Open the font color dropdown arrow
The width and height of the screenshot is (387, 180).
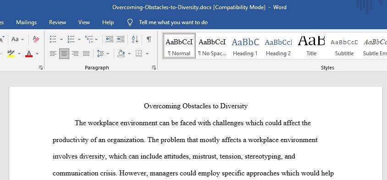click(37, 53)
